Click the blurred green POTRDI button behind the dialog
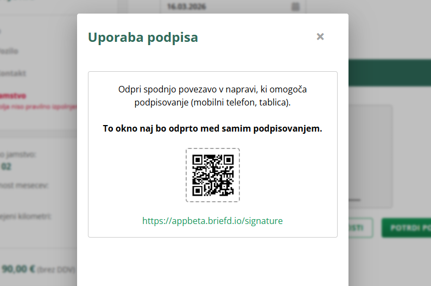 406,228
